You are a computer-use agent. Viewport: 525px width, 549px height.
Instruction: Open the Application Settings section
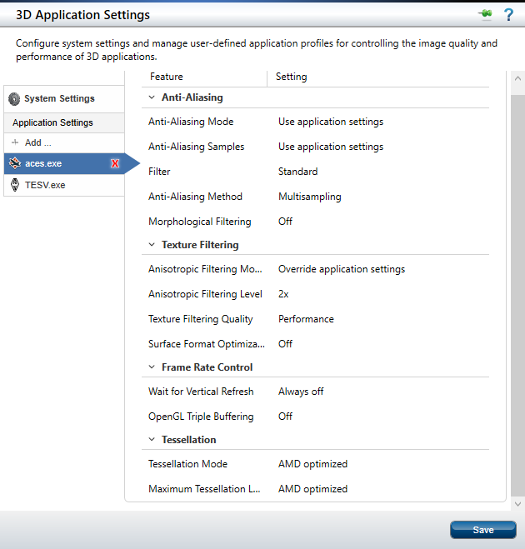[x=52, y=122]
